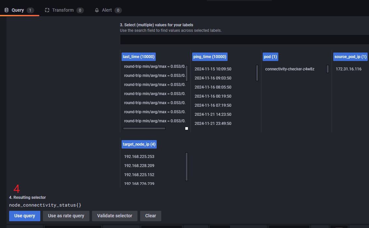This screenshot has width=369, height=228.
Task: Click the blue Use query button
Action: pos(25,216)
